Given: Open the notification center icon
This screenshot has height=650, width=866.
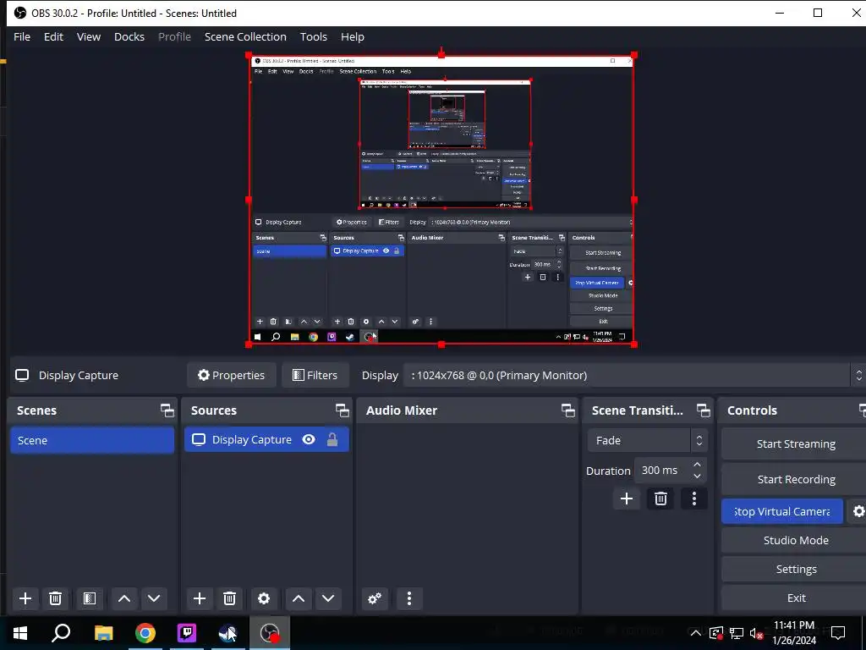Looking at the screenshot, I should point(838,633).
